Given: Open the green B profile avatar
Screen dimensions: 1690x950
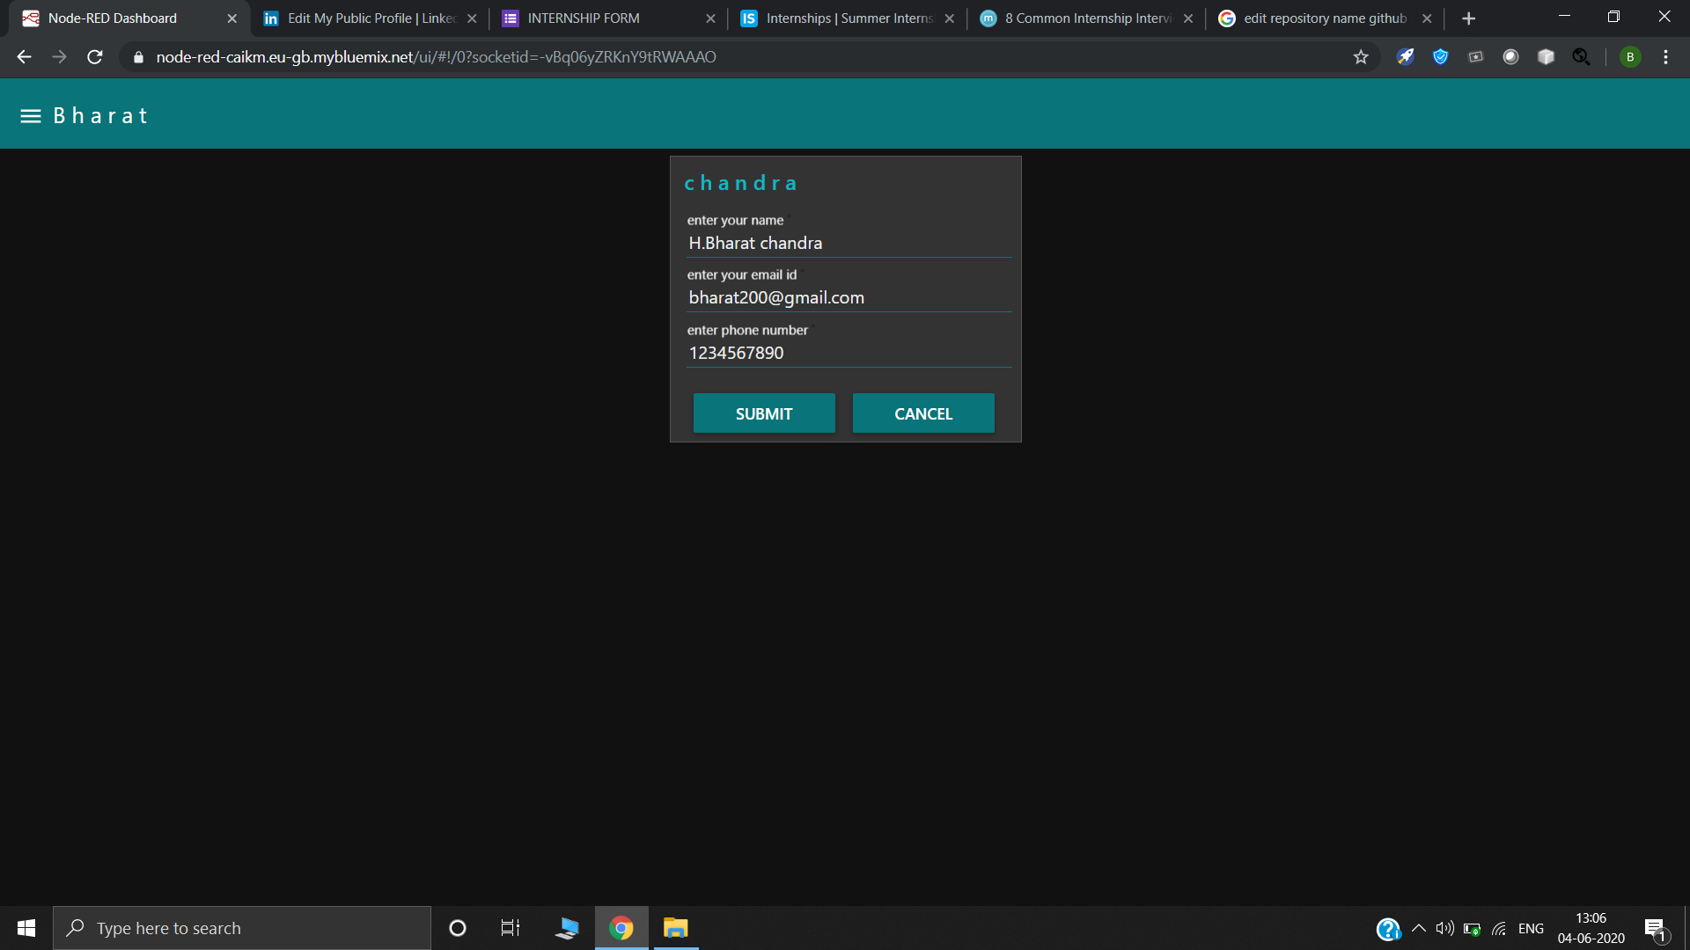Looking at the screenshot, I should coord(1630,57).
